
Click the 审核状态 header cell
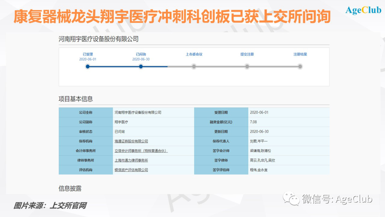point(86,132)
